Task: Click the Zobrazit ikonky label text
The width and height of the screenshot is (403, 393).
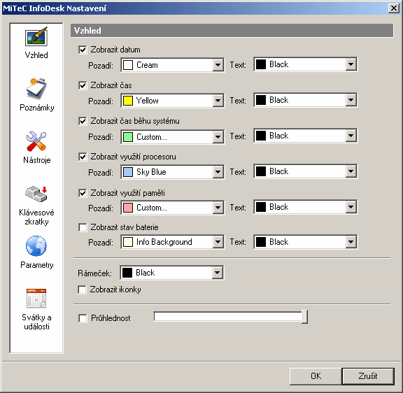Action: [115, 290]
